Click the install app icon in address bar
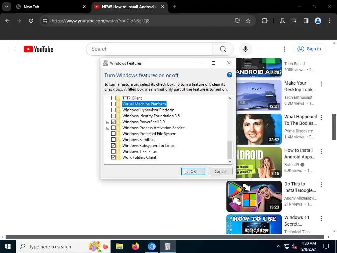This screenshot has height=253, width=337. (x=237, y=21)
